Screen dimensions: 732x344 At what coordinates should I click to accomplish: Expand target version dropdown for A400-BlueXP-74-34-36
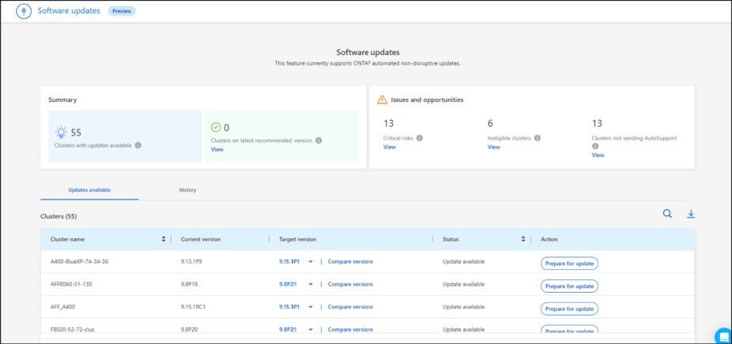(311, 262)
